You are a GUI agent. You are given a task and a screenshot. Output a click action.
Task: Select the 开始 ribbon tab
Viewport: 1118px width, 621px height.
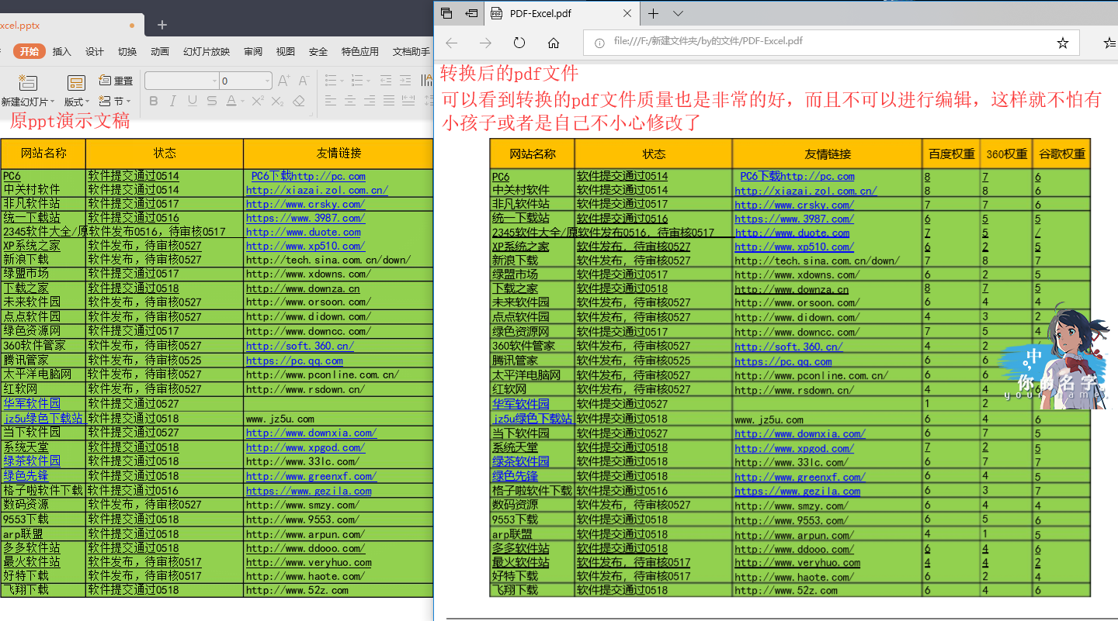click(30, 51)
